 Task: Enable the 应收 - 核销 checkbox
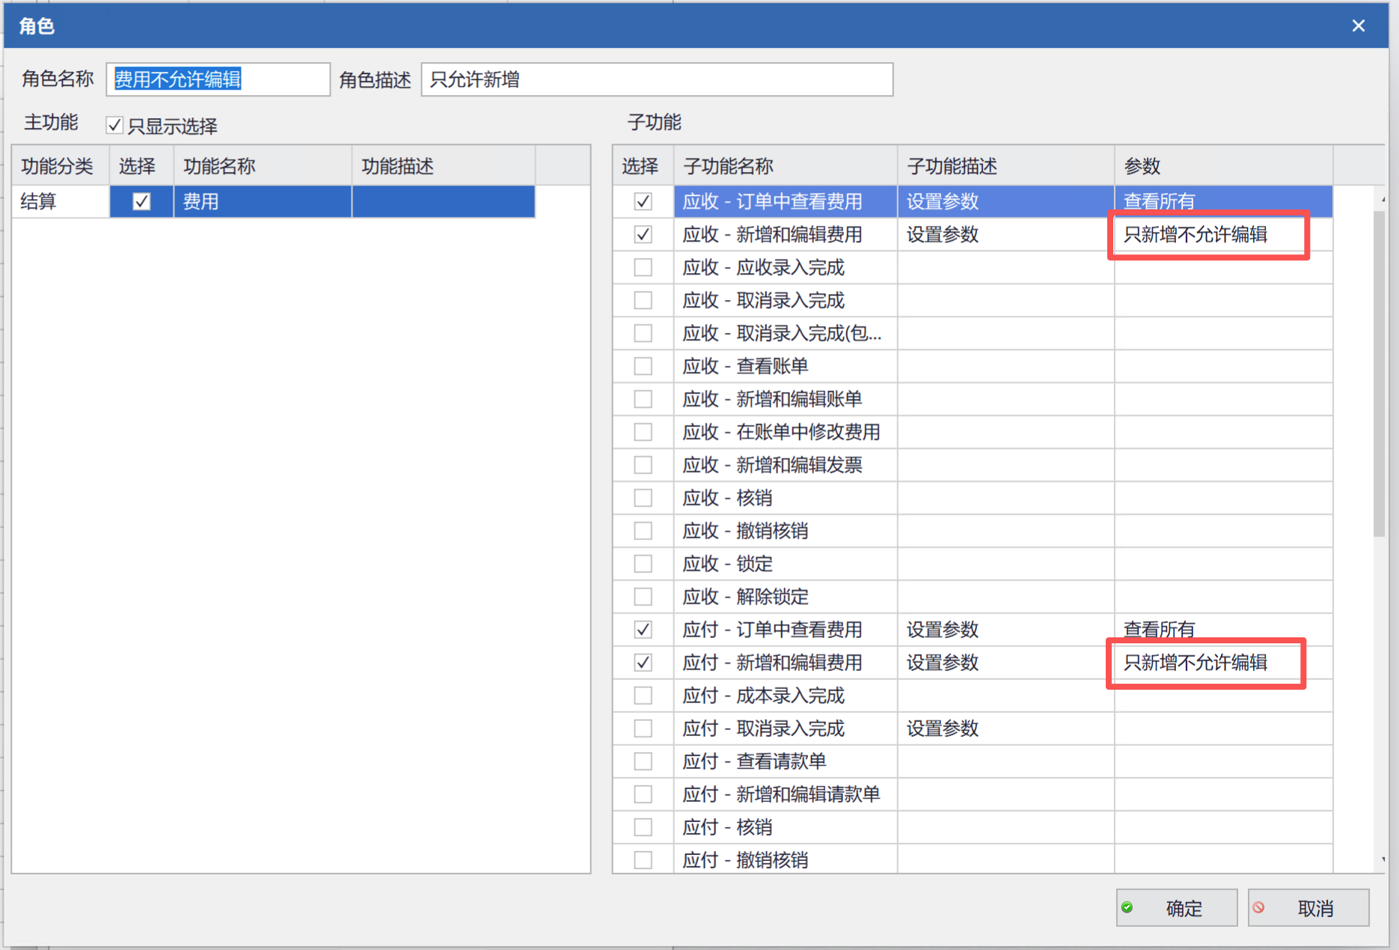[643, 497]
